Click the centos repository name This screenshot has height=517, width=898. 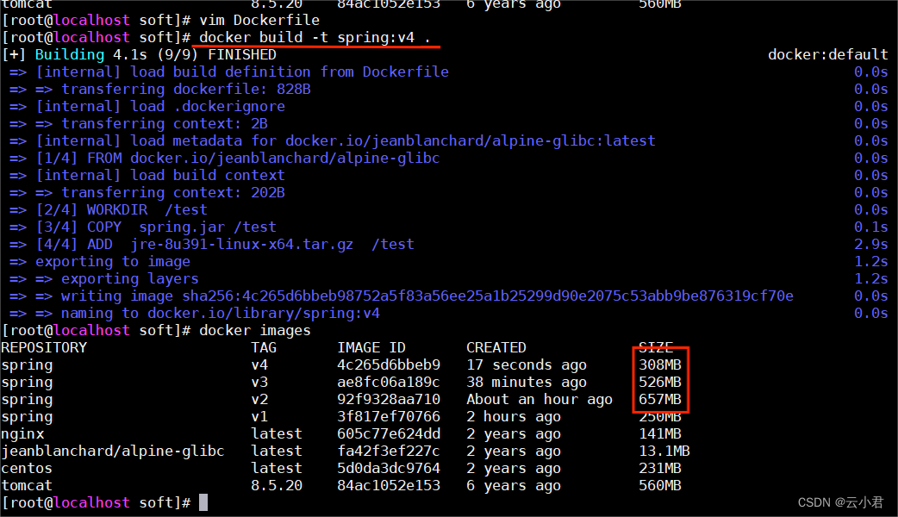(x=27, y=469)
